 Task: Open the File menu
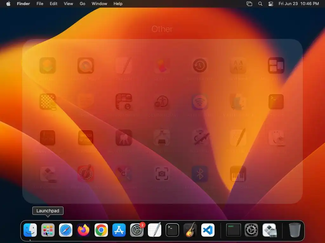tap(40, 4)
